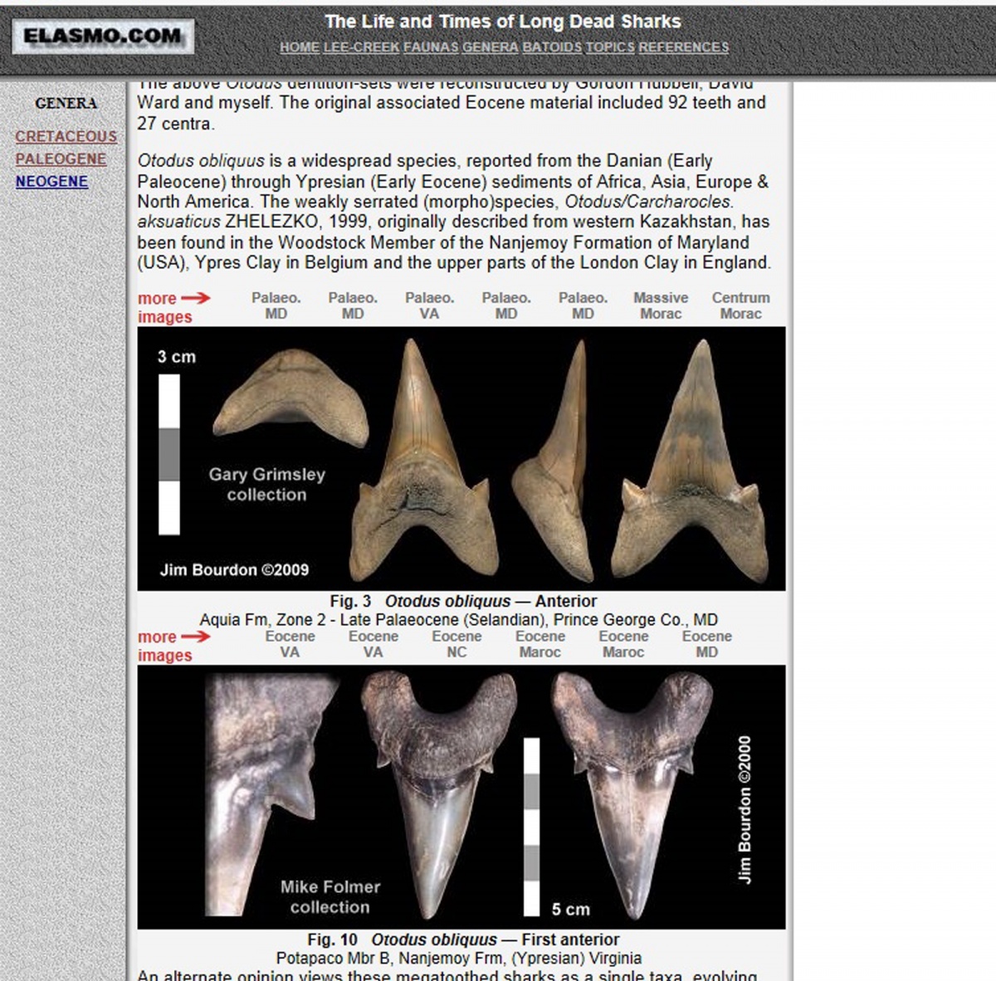Click the ELASMO.COM logo
Screen dimensions: 996x981
[103, 37]
